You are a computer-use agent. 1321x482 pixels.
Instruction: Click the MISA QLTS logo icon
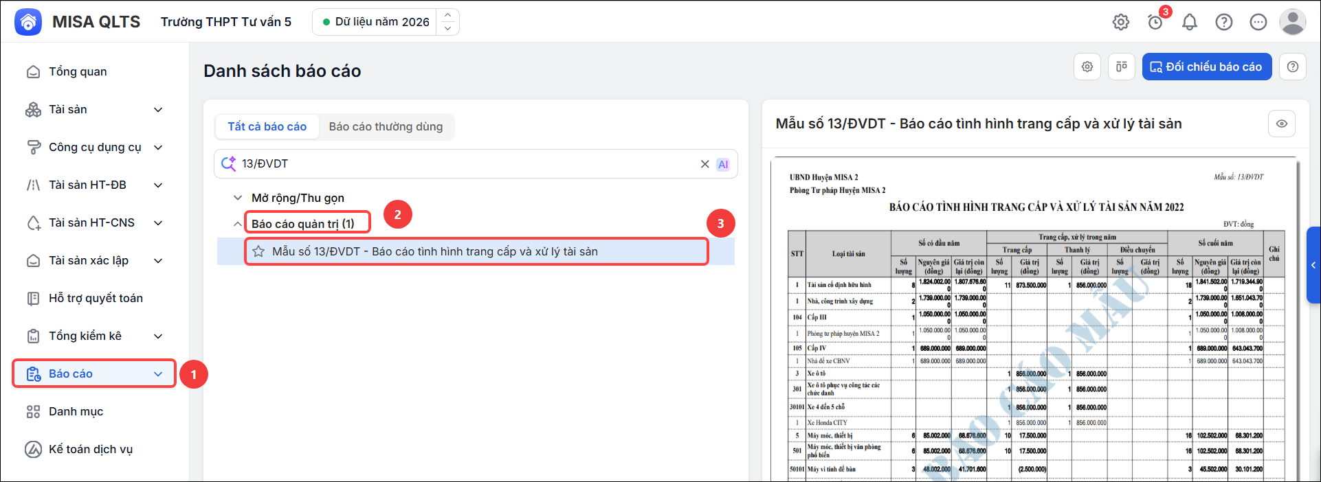pos(28,22)
